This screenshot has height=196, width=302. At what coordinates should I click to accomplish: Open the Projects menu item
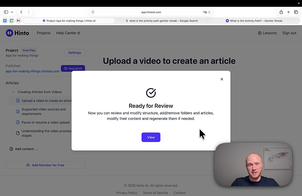[43, 33]
